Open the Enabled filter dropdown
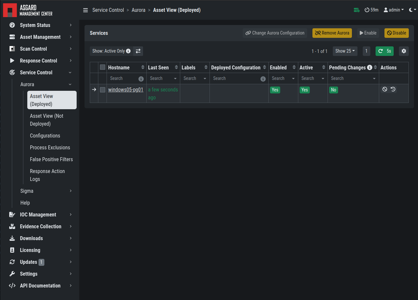 (x=283, y=78)
